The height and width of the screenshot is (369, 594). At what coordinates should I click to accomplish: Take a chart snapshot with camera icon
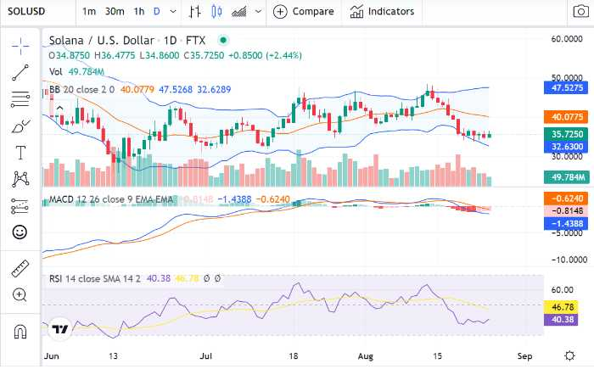(580, 12)
